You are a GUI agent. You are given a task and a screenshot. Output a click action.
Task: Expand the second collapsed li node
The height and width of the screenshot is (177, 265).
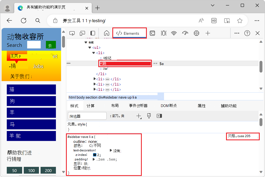pyautogui.click(x=95, y=85)
